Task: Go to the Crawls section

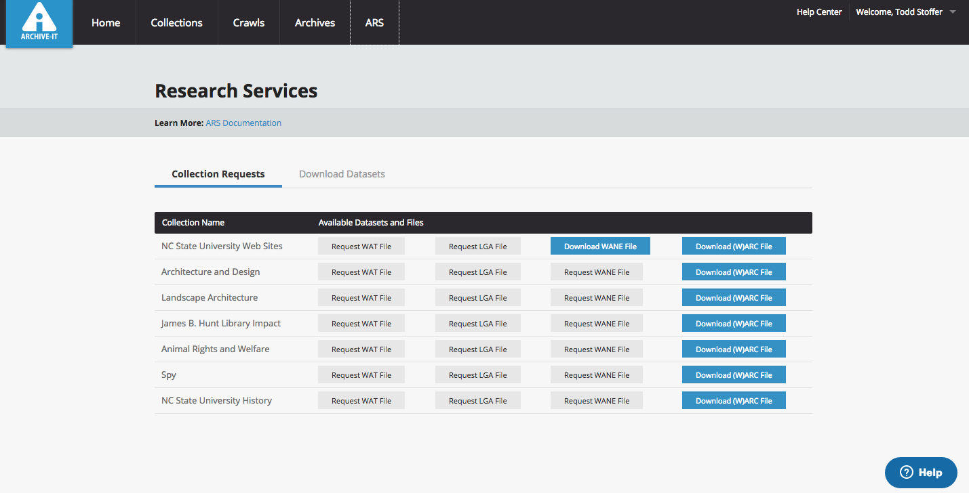Action: tap(249, 22)
